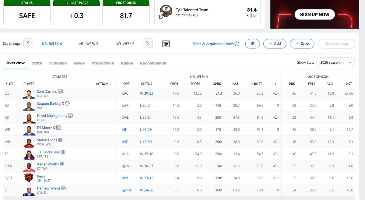Select NFL Week 5 lineup
Screen dimensions: 365x200
click(x=89, y=44)
